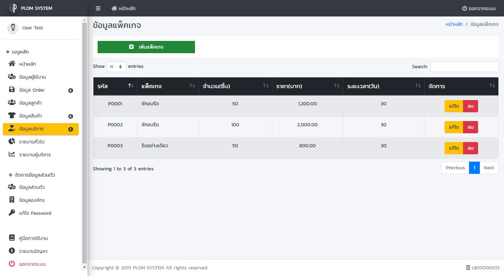Click the hamburger menu icon in top bar
The height and width of the screenshot is (276, 504).
point(98,8)
